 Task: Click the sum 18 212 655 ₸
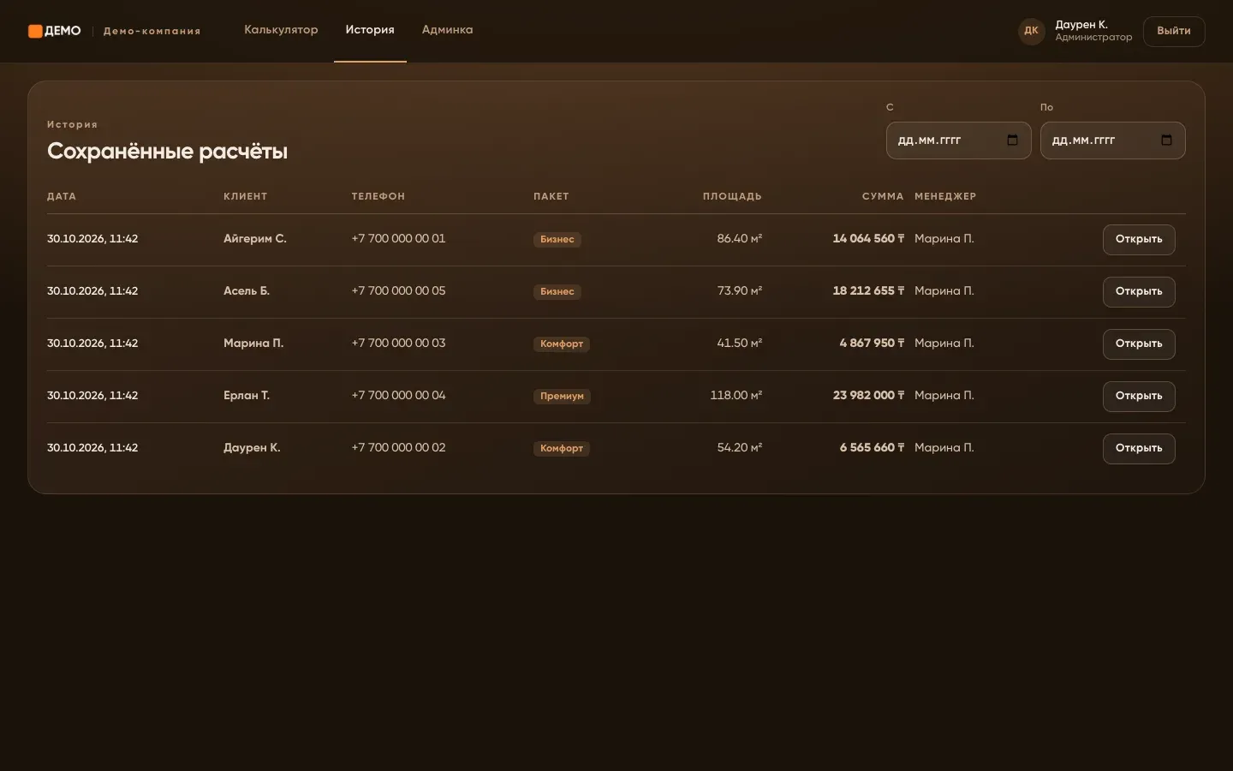(x=868, y=291)
